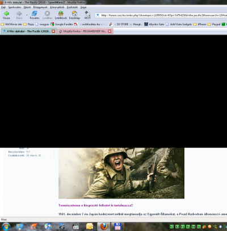
Task: Open the Súgó menu
Action: (83, 7)
